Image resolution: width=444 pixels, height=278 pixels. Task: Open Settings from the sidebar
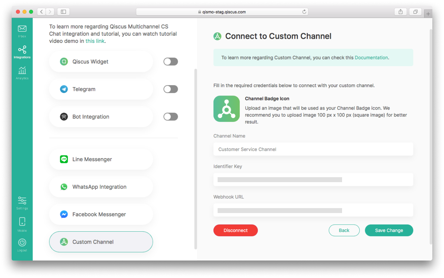click(x=22, y=201)
